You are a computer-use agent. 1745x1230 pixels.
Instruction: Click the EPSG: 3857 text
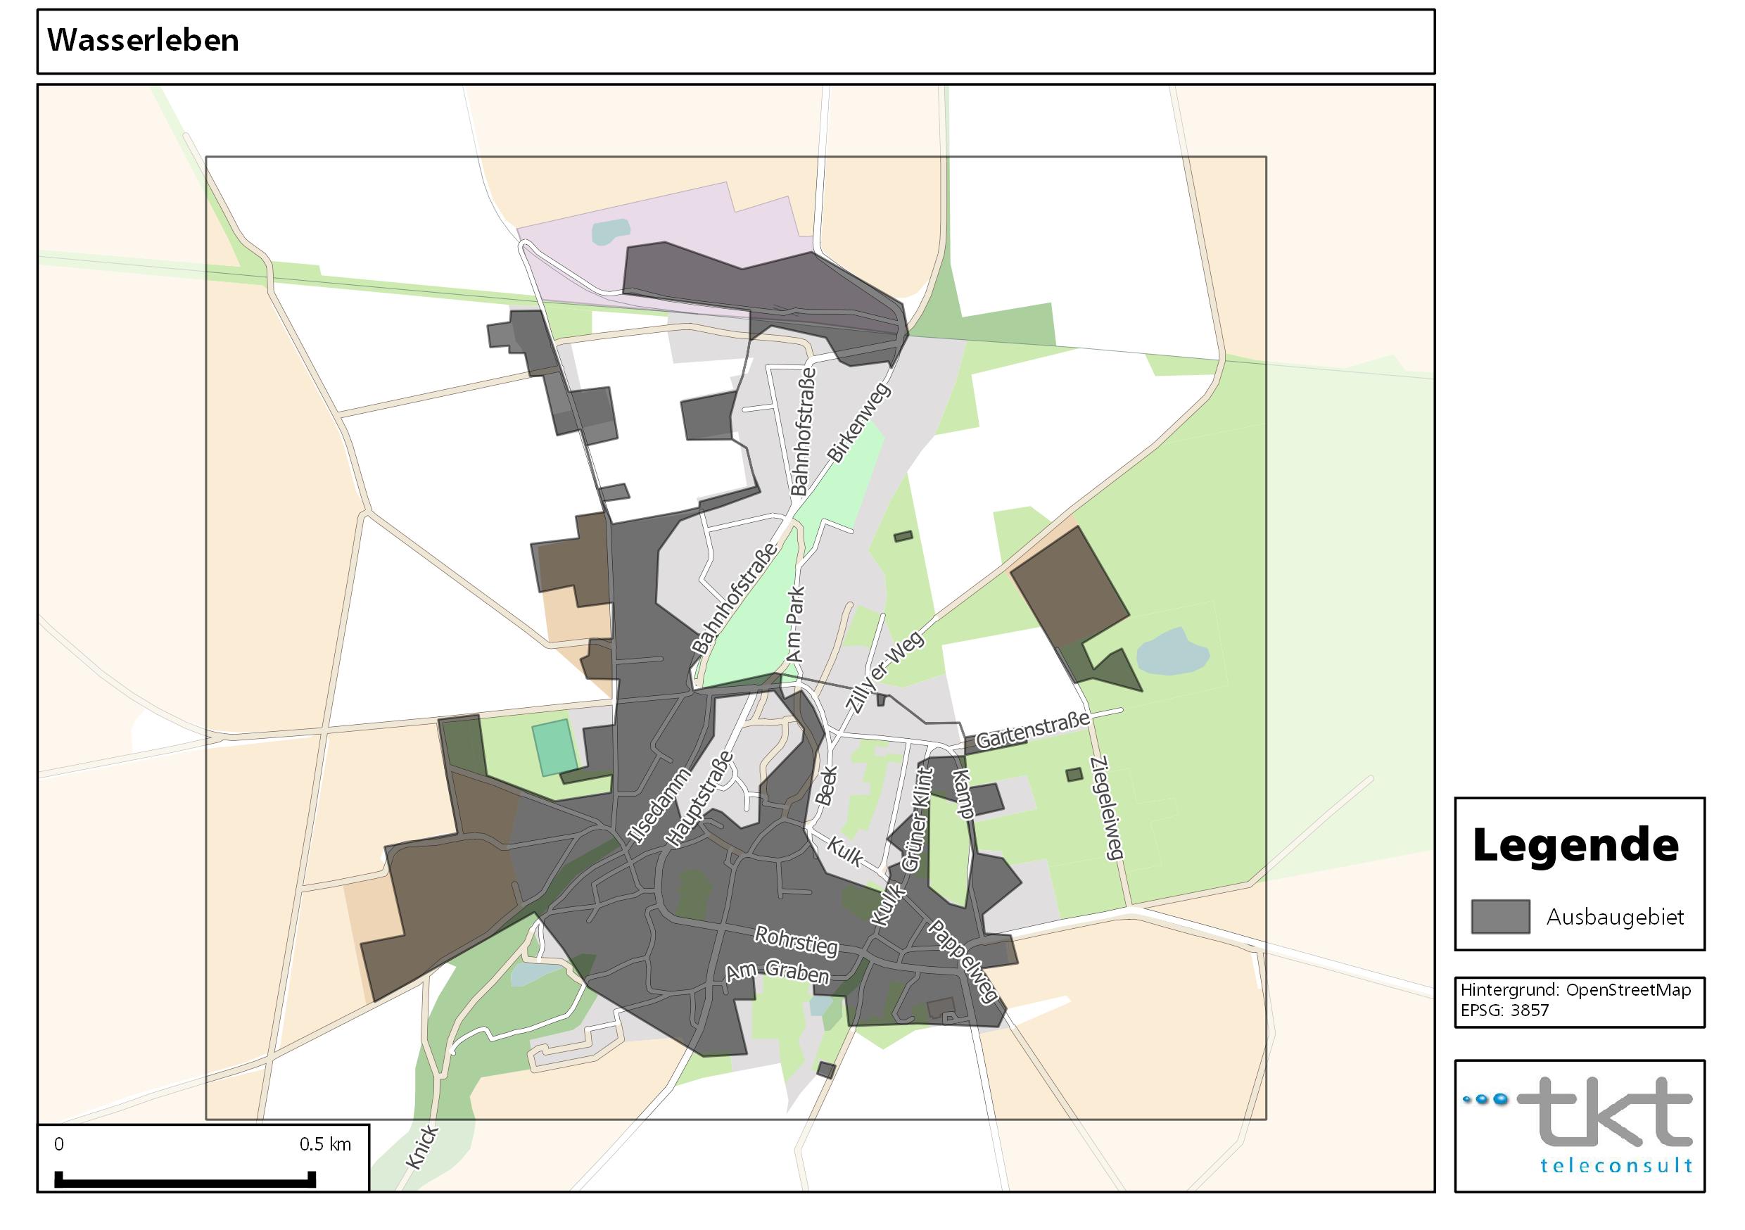coord(1504,1010)
